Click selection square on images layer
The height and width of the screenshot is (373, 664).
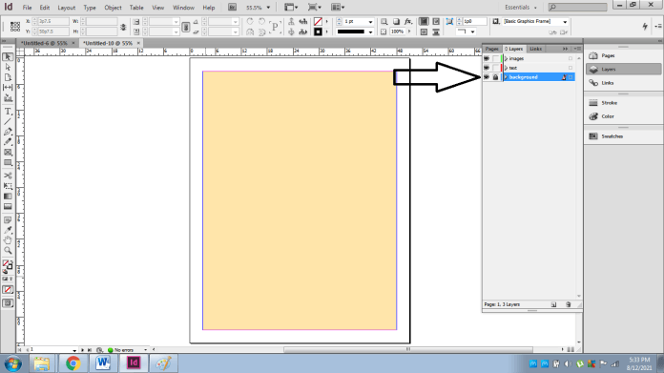571,58
